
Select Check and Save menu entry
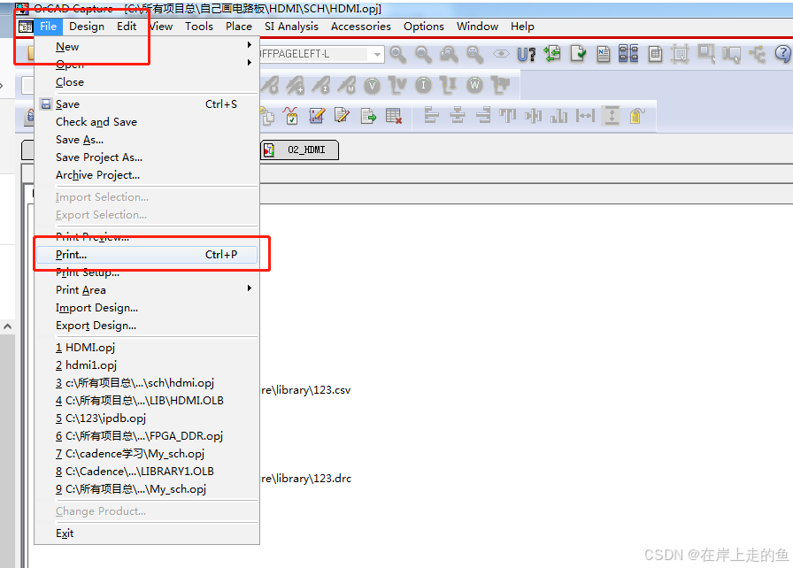click(147, 122)
